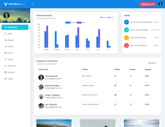The width and height of the screenshot is (165, 127).
Task: Click the MaterialPro logo icon
Action: click(6, 4)
